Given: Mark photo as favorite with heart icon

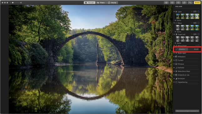Looking at the screenshot, I should (x=178, y=2).
